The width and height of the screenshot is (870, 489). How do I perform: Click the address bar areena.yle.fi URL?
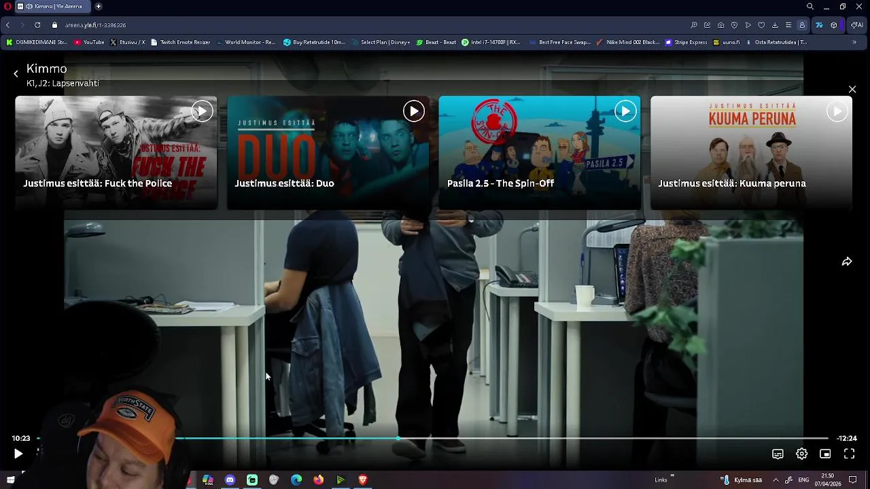(95, 25)
